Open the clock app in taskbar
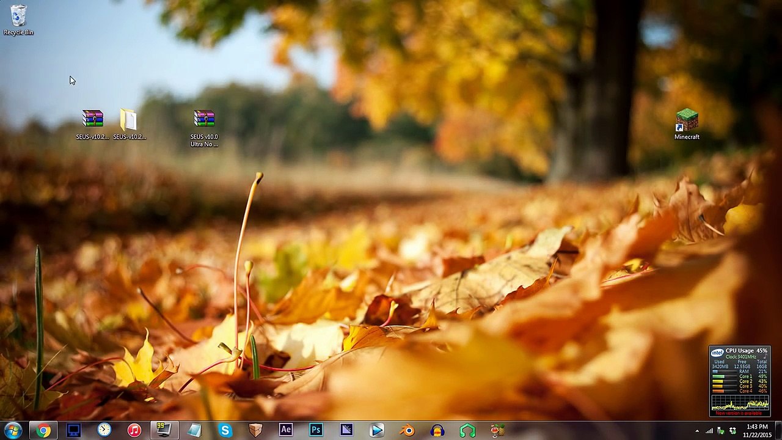Viewport: 782px width, 440px height. (x=104, y=430)
